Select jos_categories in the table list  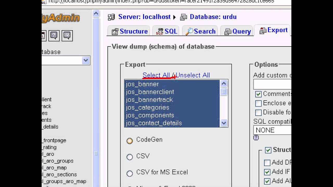172,108
